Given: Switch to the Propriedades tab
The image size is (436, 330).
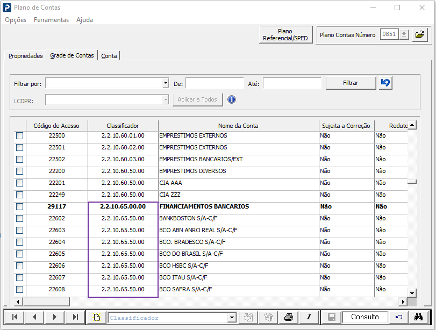Looking at the screenshot, I should tap(26, 56).
